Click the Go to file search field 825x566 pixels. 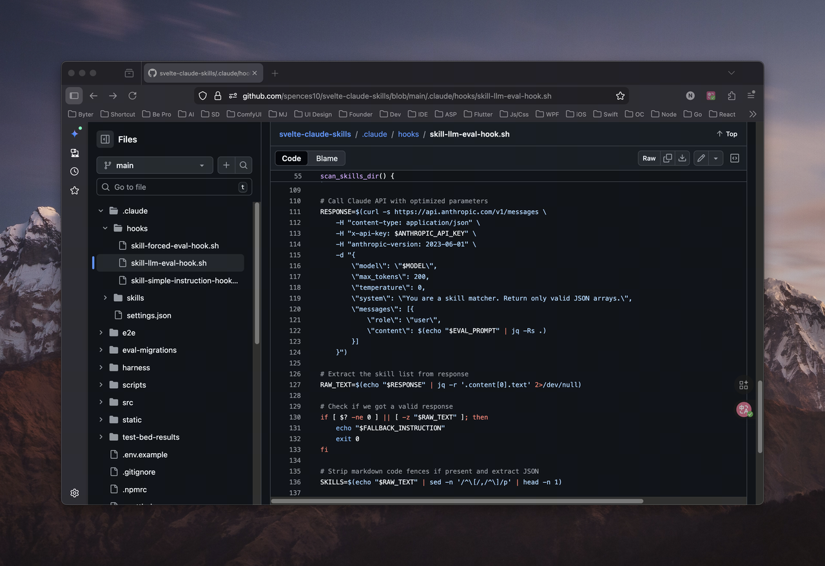[174, 187]
